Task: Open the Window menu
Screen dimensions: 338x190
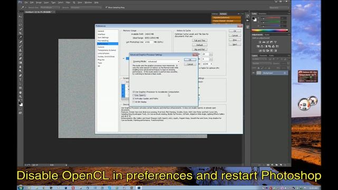Action: (88, 2)
